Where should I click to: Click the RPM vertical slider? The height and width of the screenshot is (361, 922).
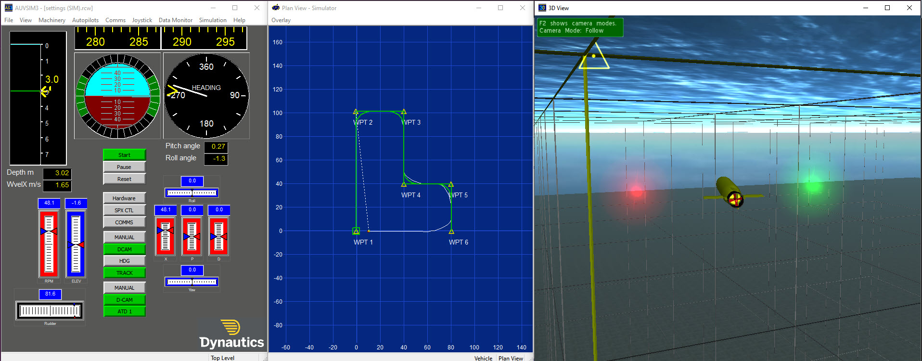(x=49, y=244)
